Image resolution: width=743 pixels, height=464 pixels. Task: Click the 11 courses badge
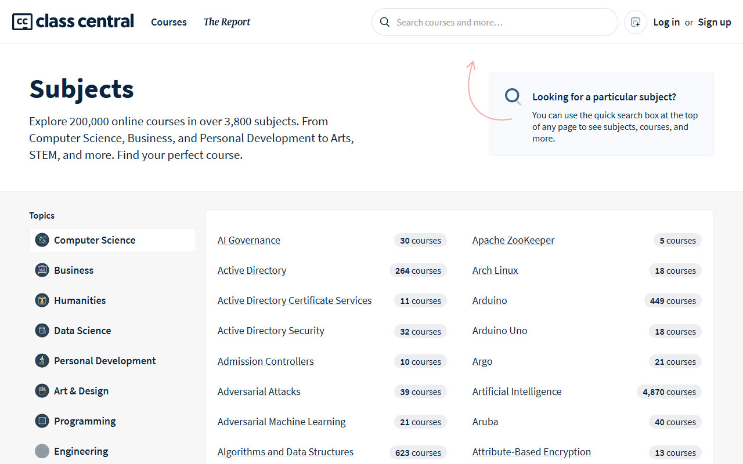420,300
